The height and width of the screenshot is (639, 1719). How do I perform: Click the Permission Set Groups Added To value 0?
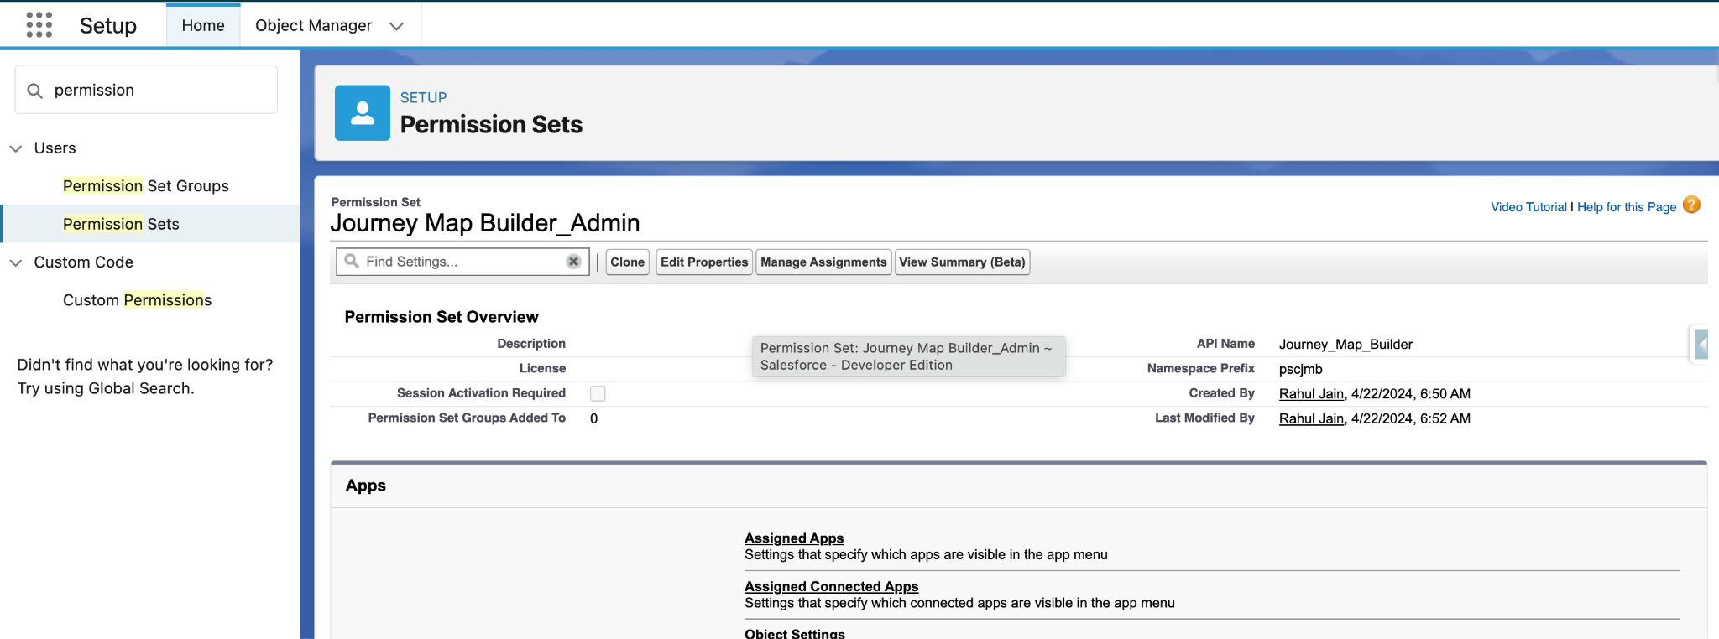pos(594,418)
